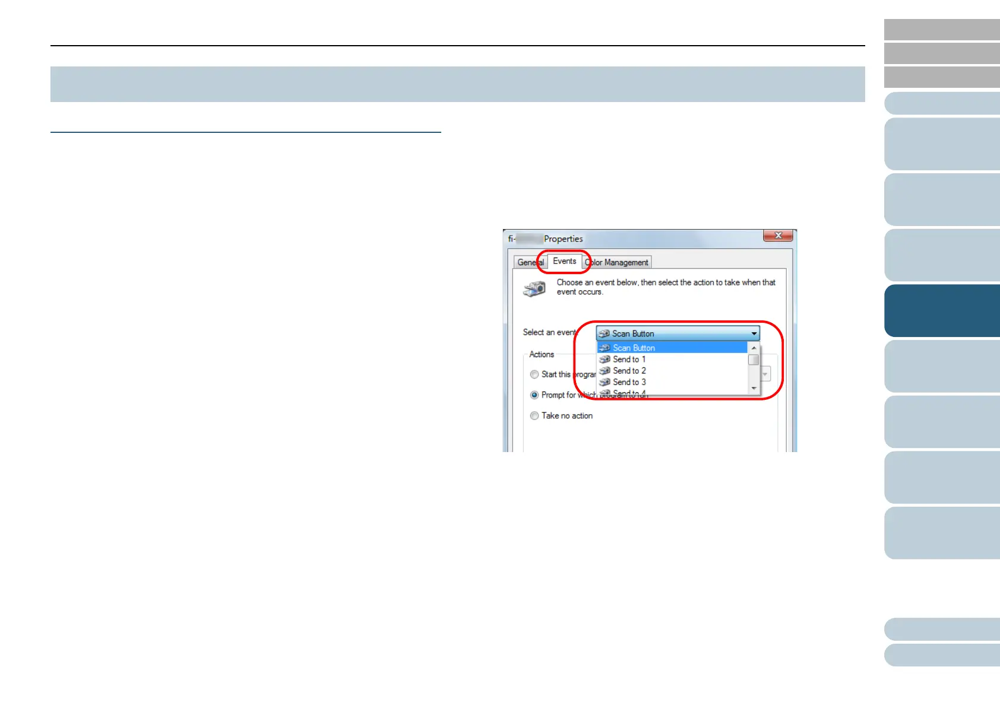The image size is (1000, 706).
Task: Click the Properties dialog title text
Action: [545, 238]
